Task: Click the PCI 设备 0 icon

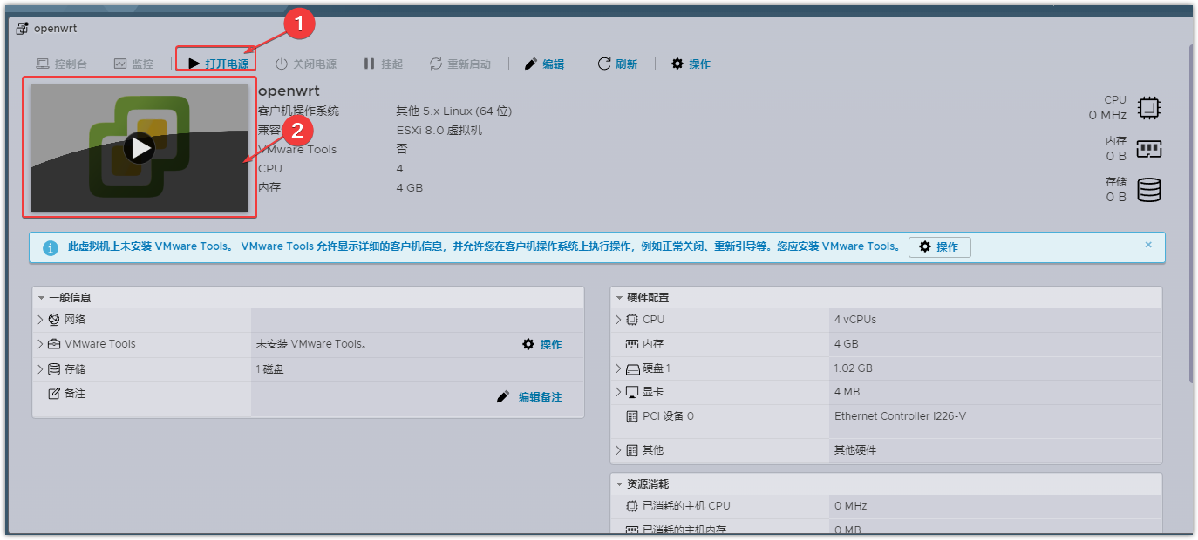Action: click(x=632, y=416)
